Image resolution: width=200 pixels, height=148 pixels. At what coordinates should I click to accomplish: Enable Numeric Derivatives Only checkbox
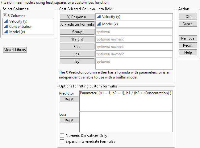(x=62, y=135)
